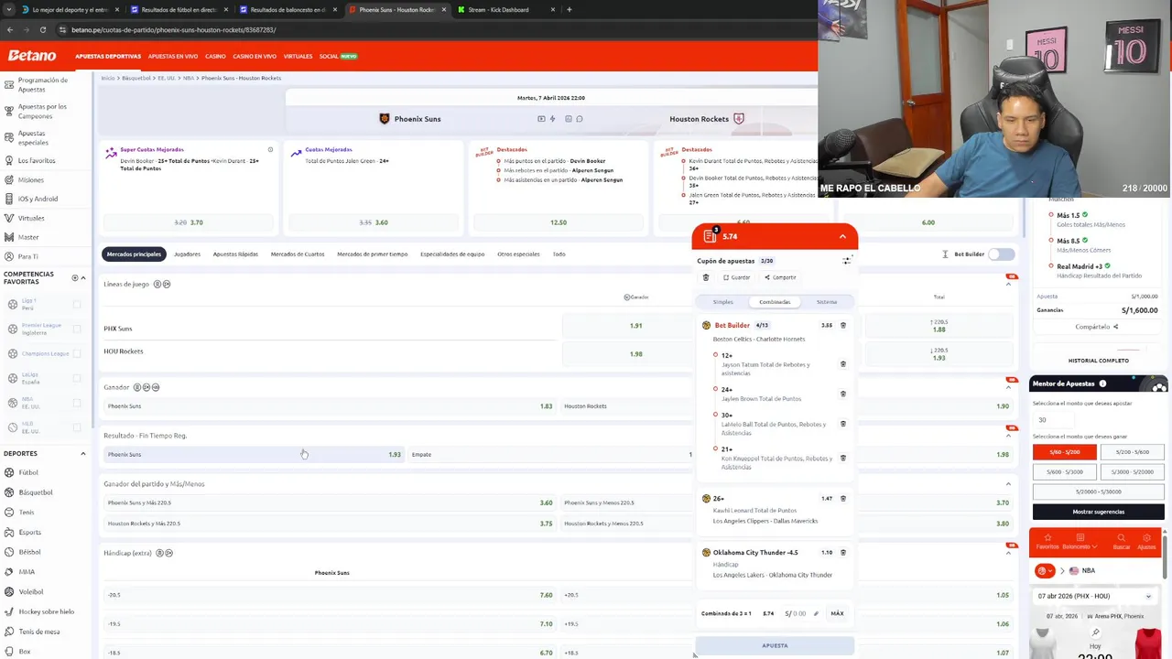Open the Hockey sobre hielo icon

[9, 611]
